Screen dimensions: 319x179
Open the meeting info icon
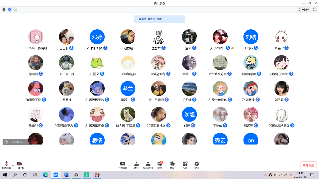click(x=4, y=10)
